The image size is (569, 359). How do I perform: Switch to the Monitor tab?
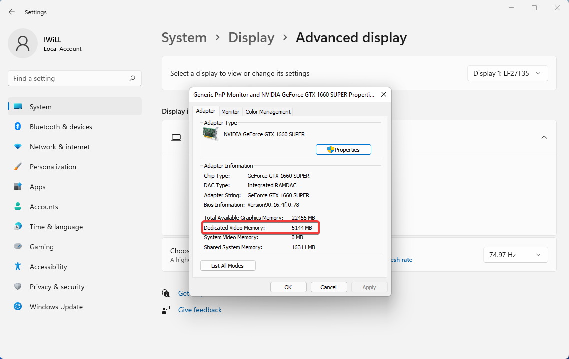click(x=230, y=111)
